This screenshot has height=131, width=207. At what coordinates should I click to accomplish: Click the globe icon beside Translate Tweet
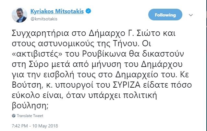click(14, 116)
